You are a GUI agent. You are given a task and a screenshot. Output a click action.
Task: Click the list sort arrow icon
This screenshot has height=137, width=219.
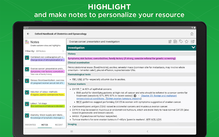(192, 42)
